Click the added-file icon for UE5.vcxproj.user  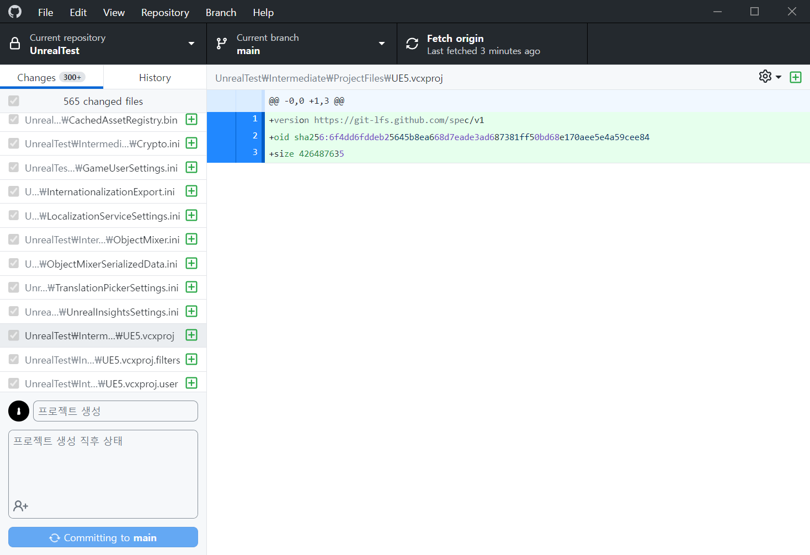(191, 383)
